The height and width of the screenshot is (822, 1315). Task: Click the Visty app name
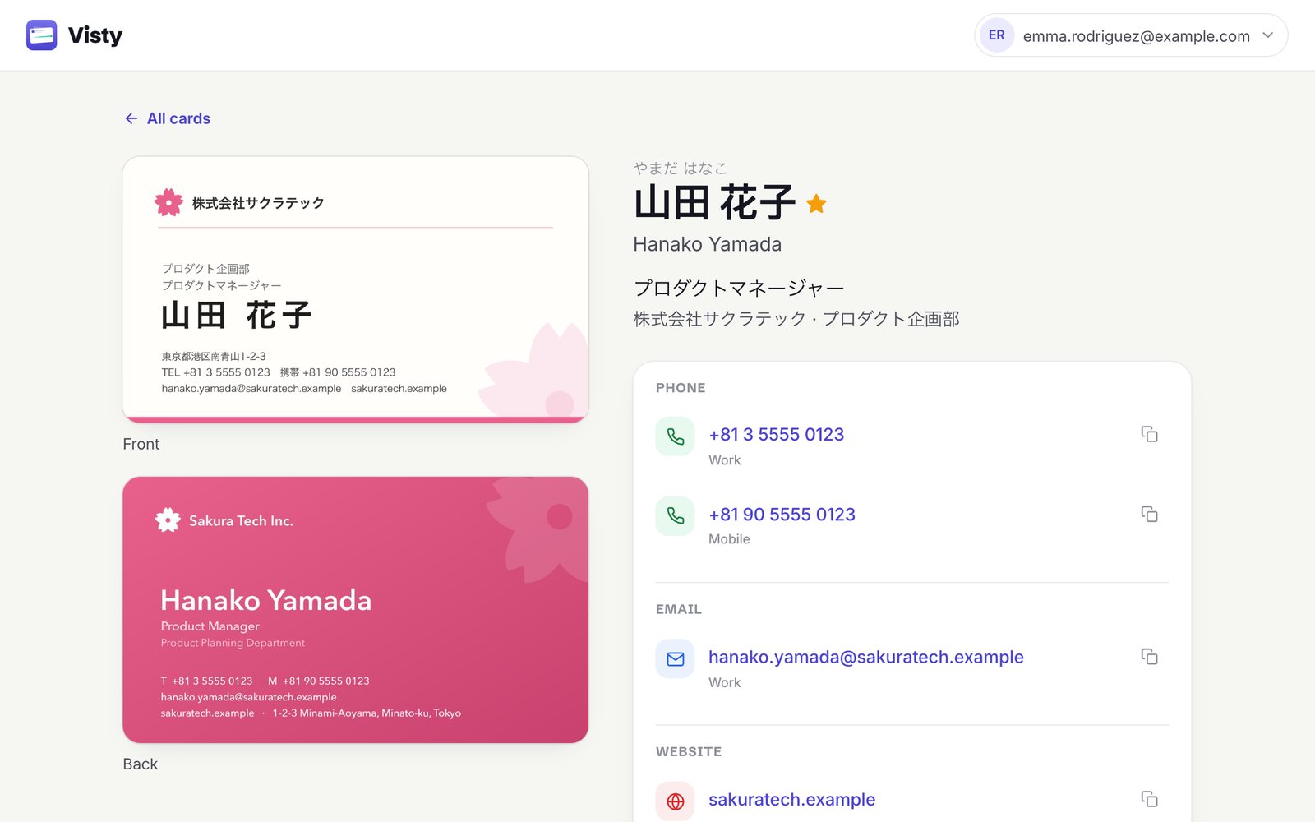[95, 35]
